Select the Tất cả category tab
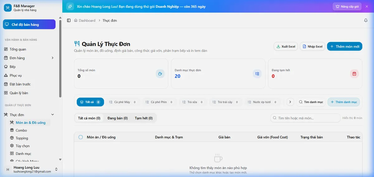 coord(90,102)
